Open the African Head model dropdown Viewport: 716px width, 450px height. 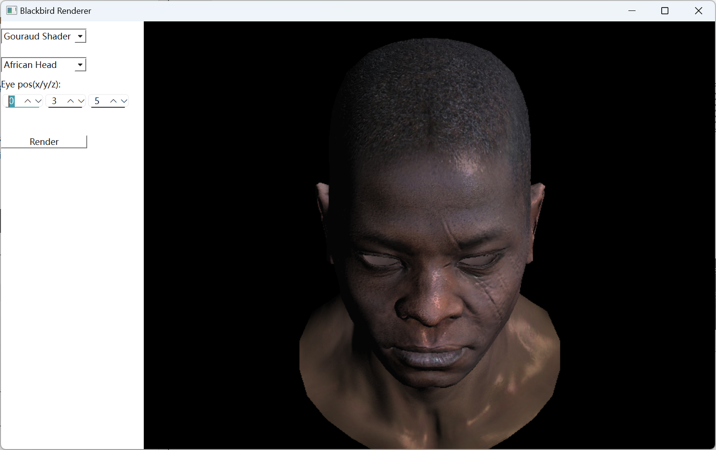coord(44,65)
